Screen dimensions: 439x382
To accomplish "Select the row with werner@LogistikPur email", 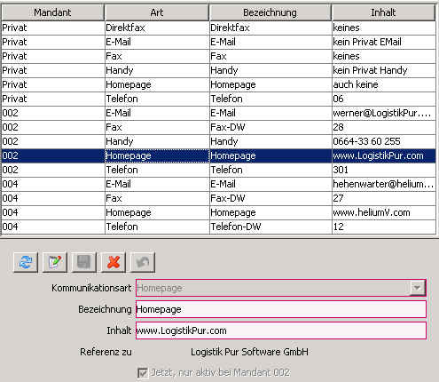I will click(x=218, y=113).
